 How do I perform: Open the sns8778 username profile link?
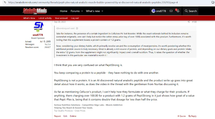pyautogui.click(x=38, y=35)
